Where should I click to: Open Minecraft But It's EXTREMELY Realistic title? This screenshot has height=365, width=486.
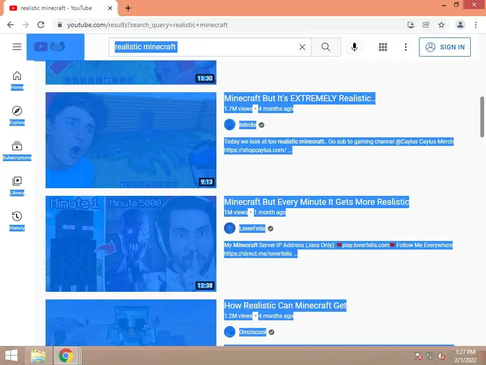point(300,98)
